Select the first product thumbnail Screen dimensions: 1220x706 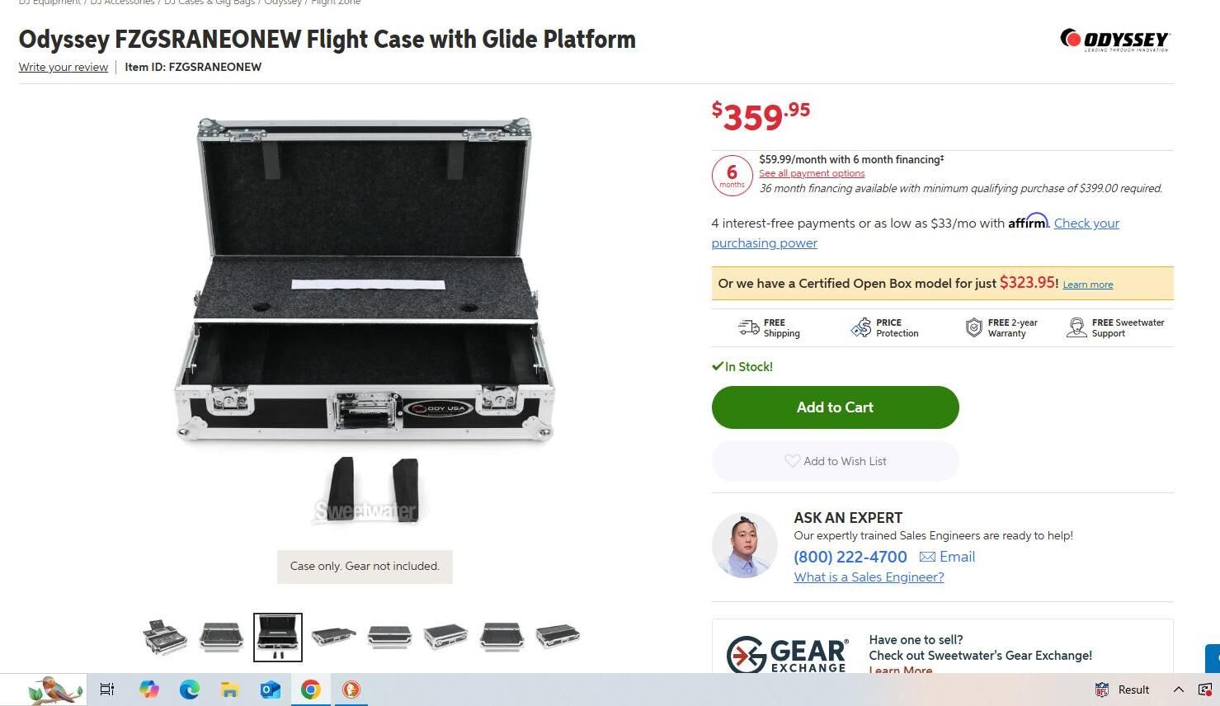(164, 636)
